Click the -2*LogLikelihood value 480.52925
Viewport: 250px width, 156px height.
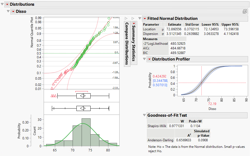pos(178,44)
